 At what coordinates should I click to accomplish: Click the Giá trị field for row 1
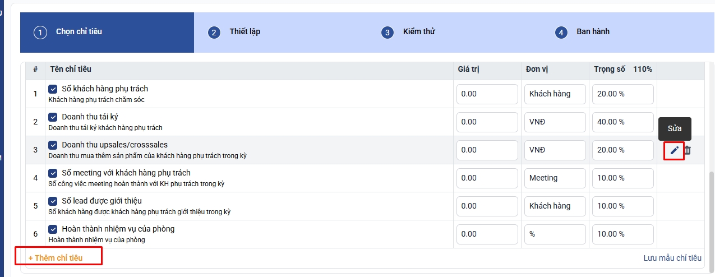point(487,94)
